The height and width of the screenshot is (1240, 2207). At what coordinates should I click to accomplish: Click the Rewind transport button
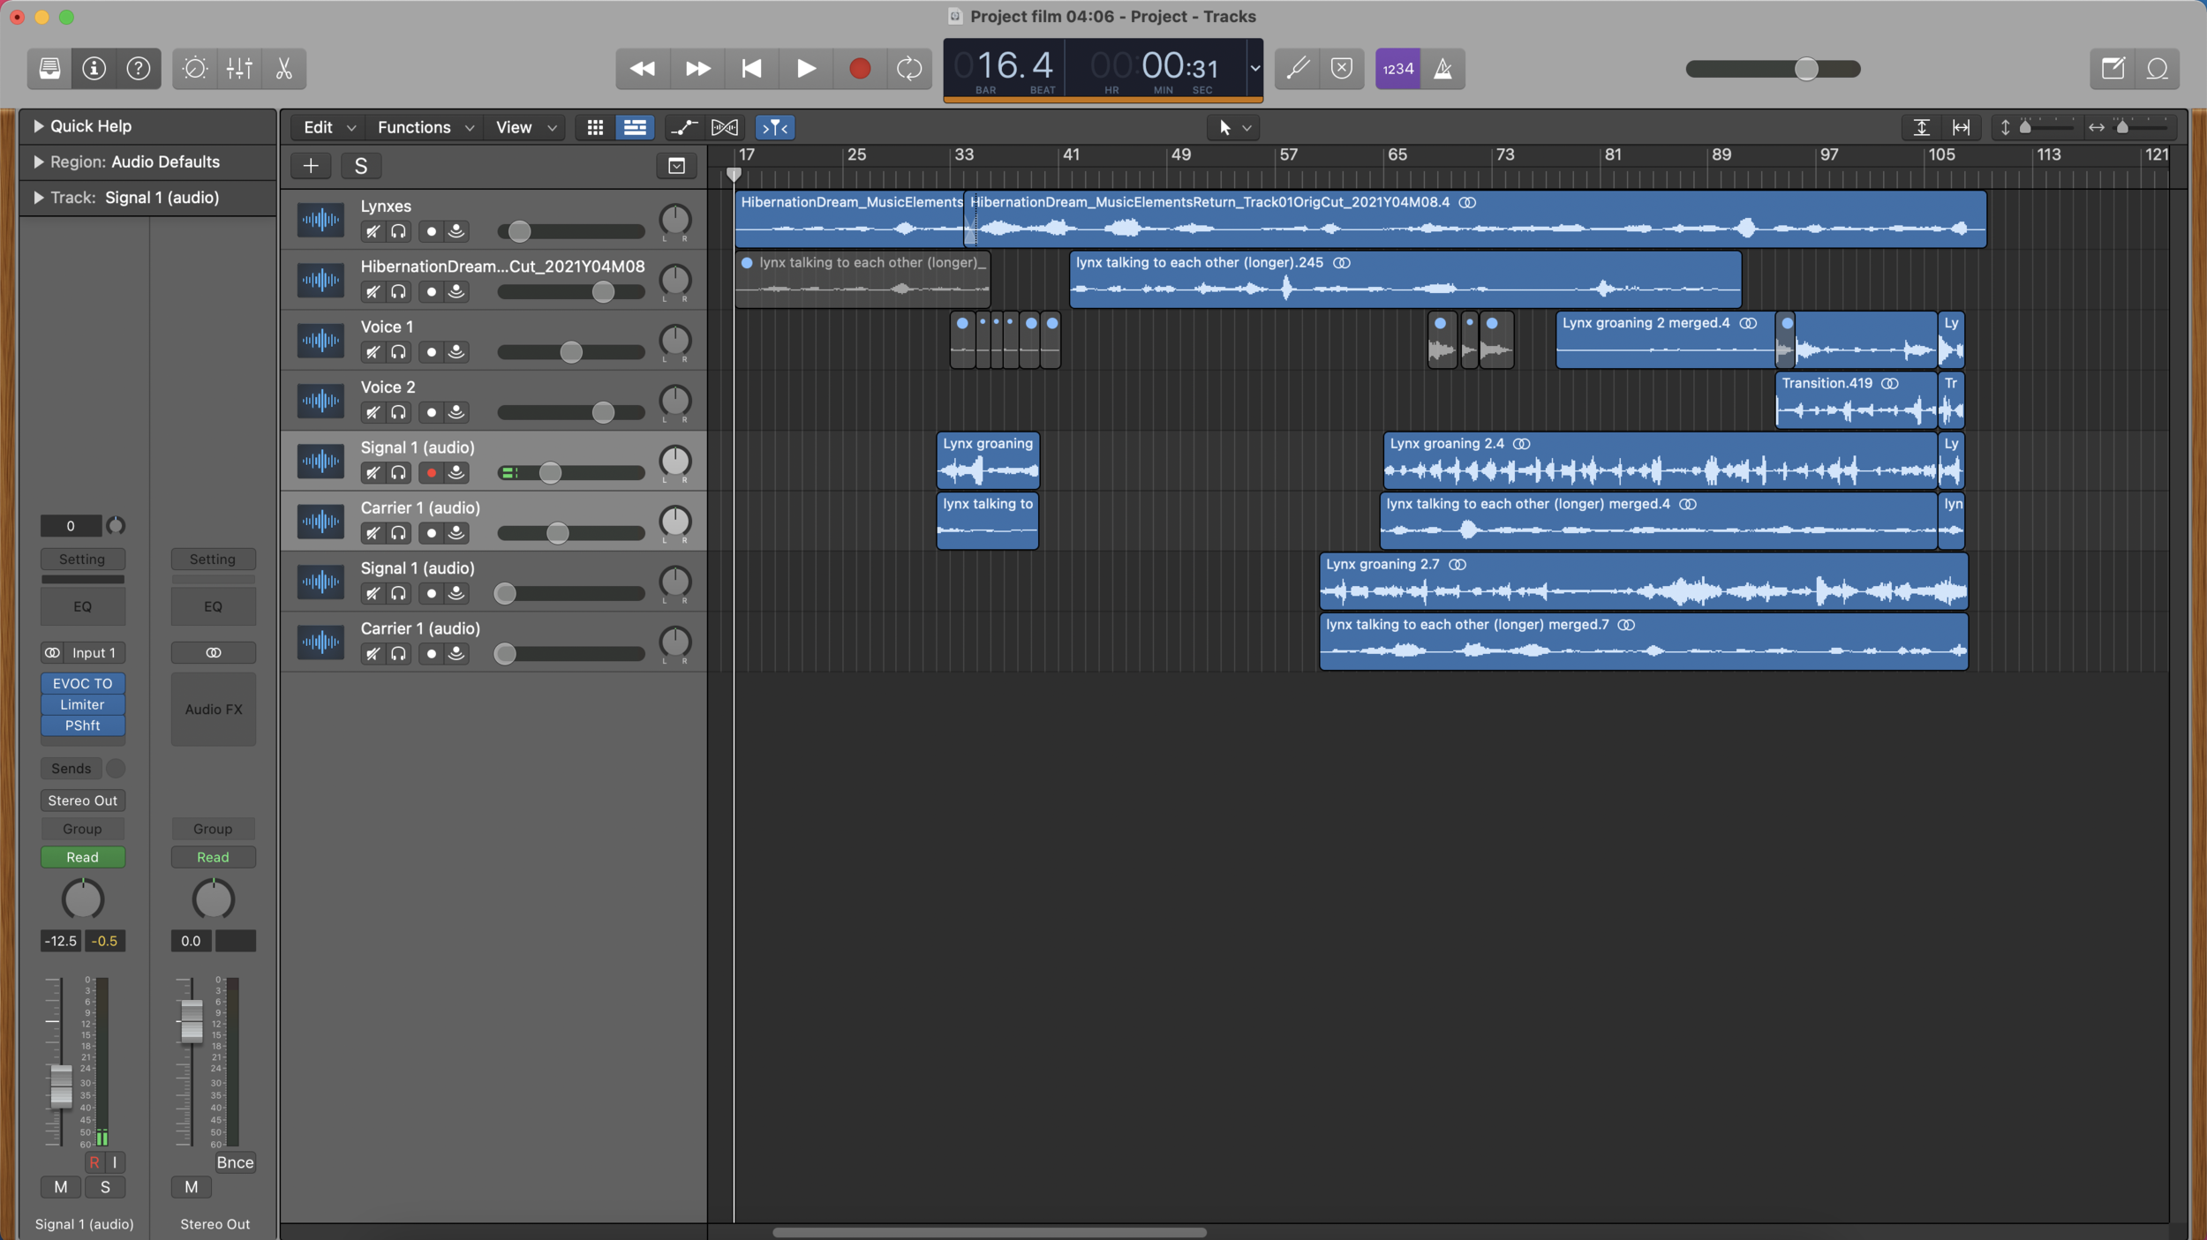click(x=643, y=68)
